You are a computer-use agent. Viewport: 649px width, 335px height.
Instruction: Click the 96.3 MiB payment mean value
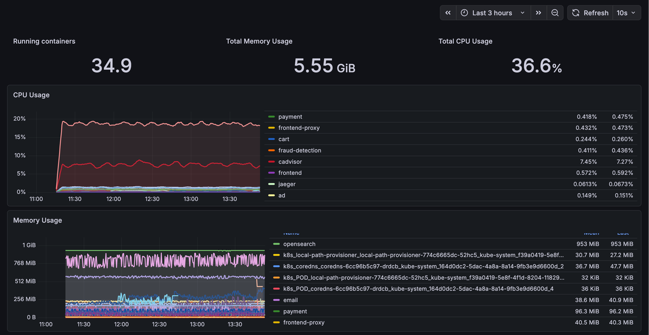(587, 311)
